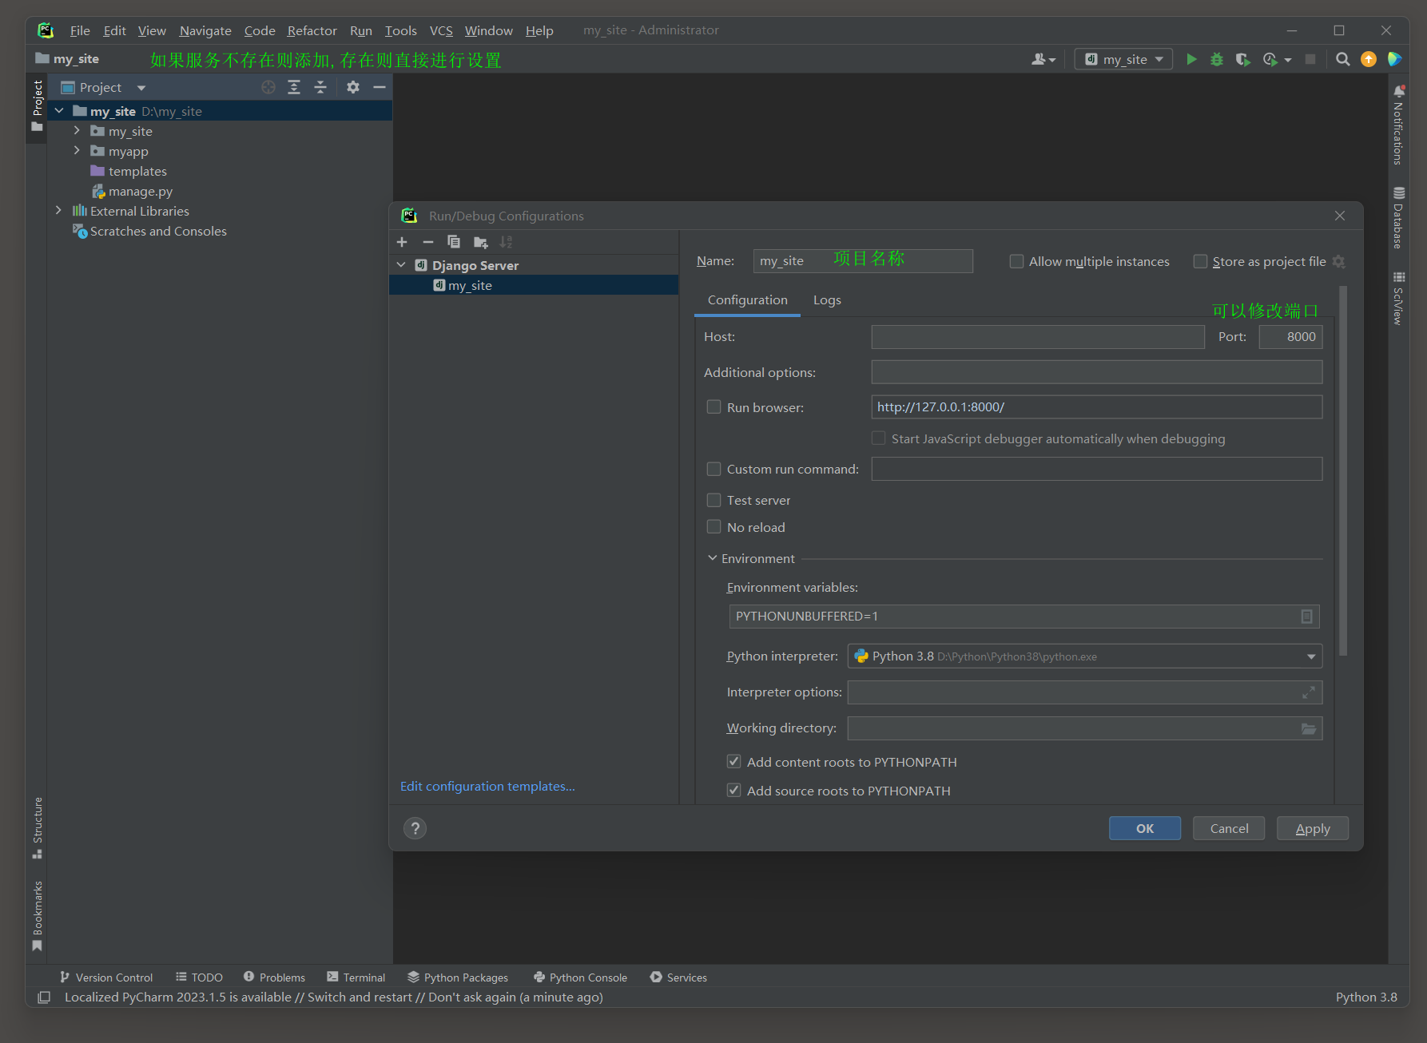This screenshot has height=1043, width=1427.
Task: Open the Terminal tool window
Action: [x=356, y=978]
